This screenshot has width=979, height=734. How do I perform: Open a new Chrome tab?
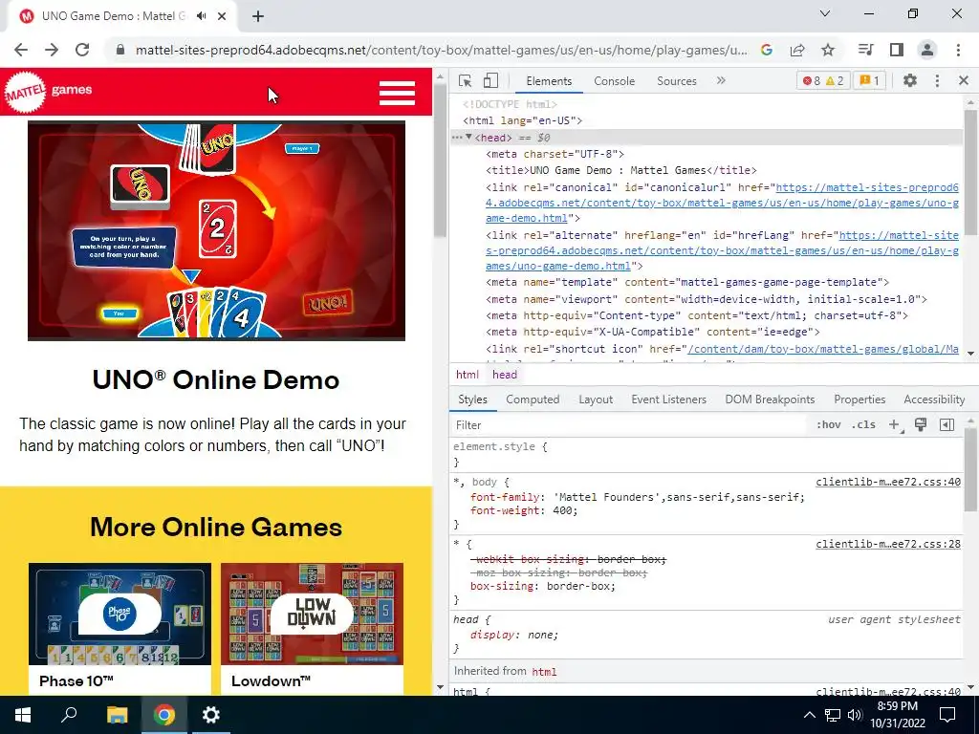pyautogui.click(x=258, y=17)
